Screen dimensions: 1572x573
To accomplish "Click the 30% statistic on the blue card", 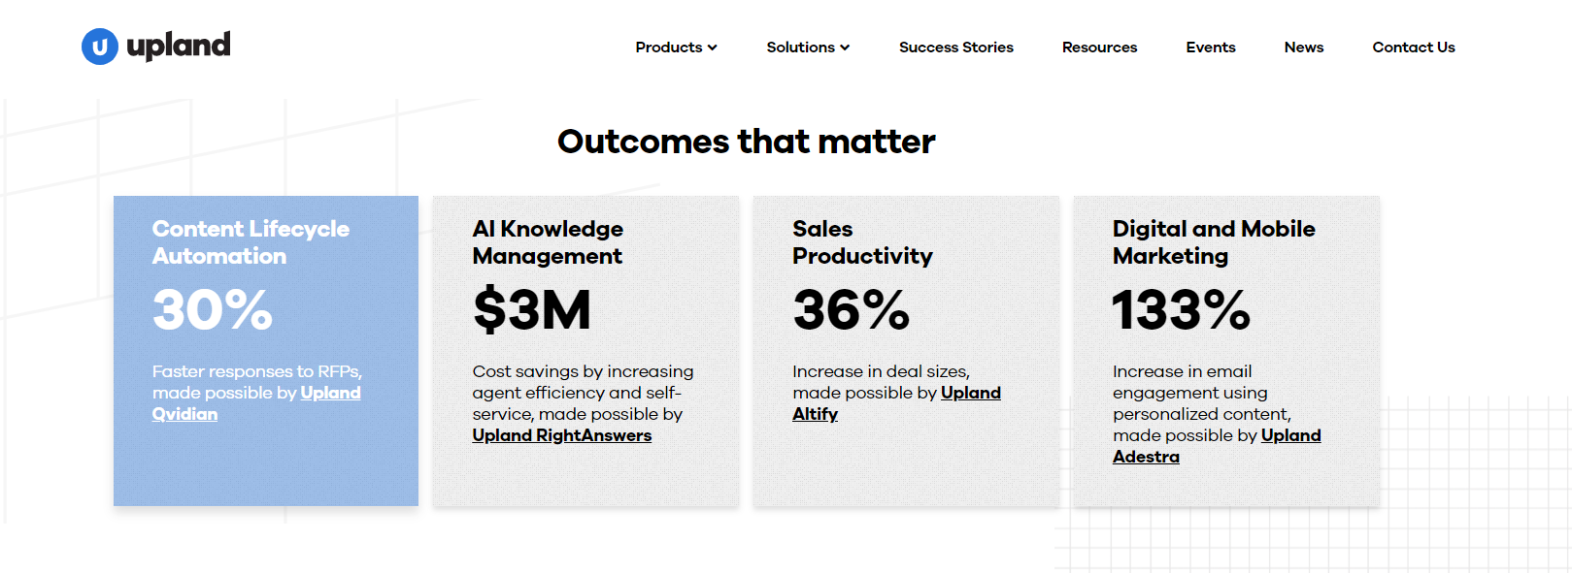I will 212,311.
